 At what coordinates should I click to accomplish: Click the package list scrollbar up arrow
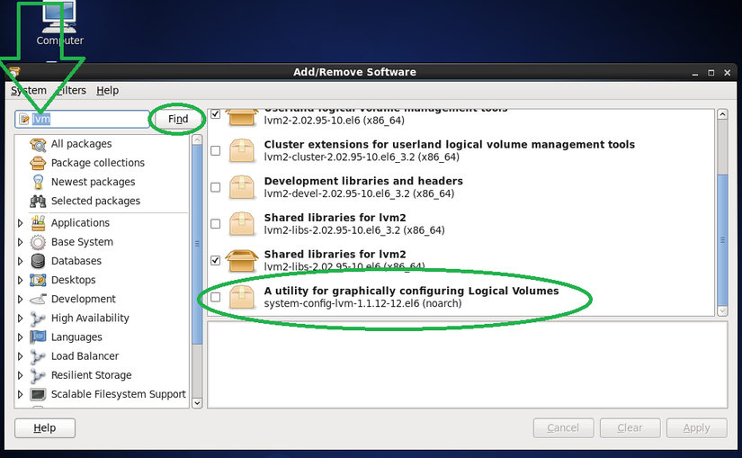722,114
